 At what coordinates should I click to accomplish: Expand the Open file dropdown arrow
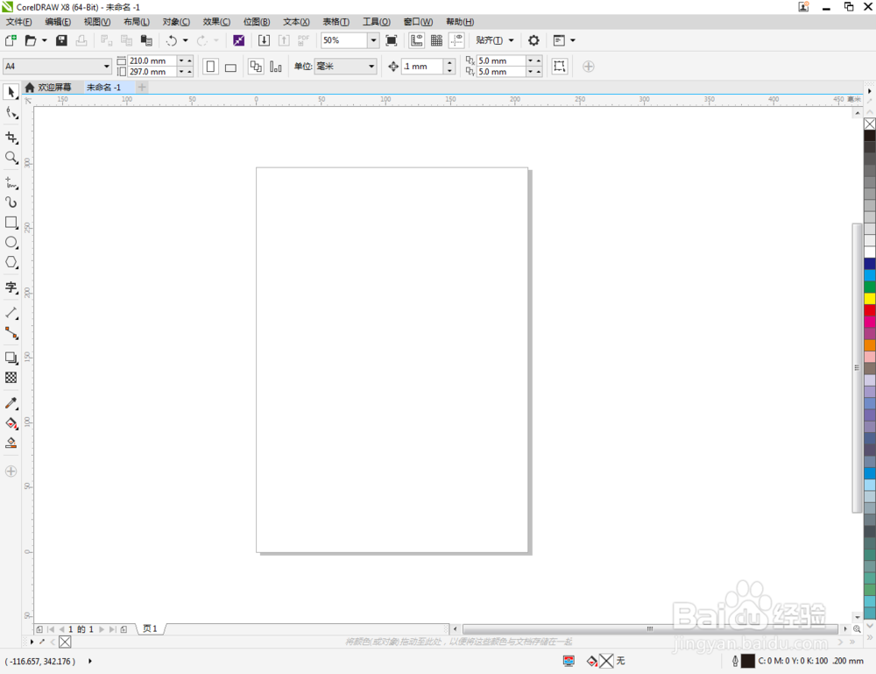click(45, 40)
